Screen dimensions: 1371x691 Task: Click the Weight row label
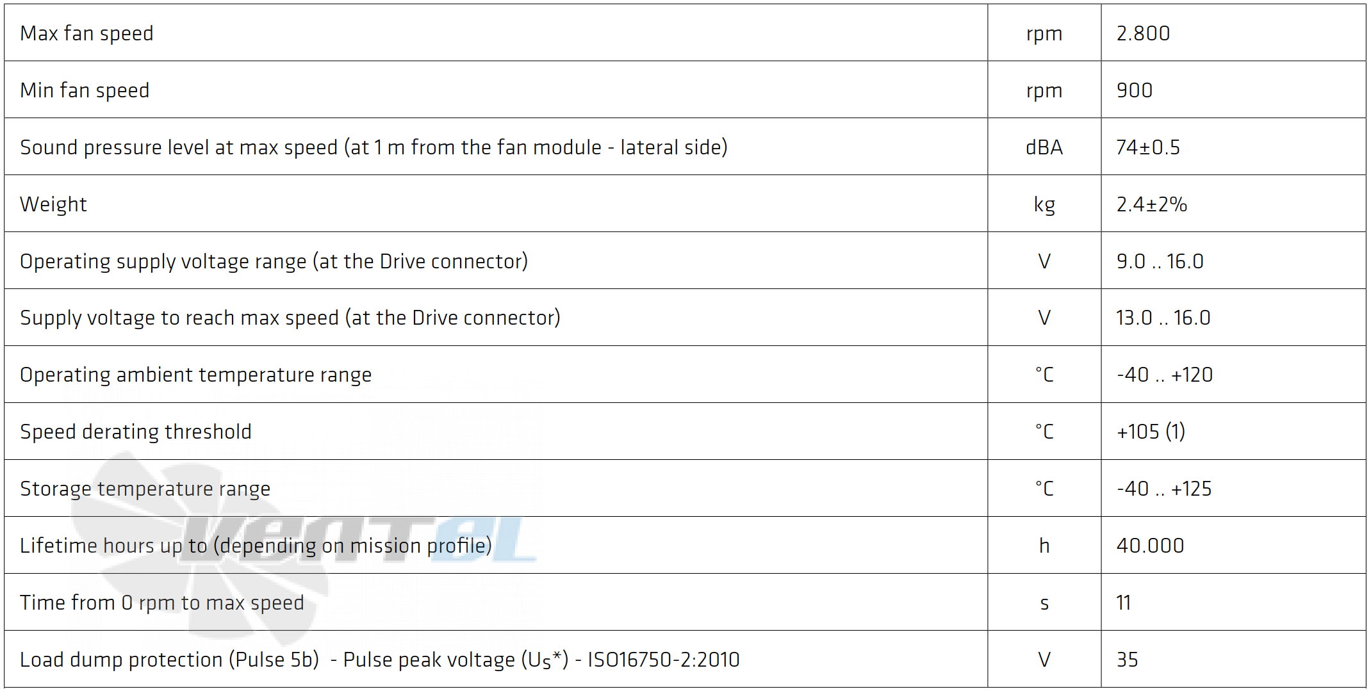point(53,204)
